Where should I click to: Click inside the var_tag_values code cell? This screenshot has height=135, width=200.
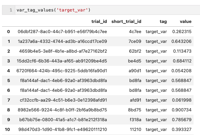[107, 10]
